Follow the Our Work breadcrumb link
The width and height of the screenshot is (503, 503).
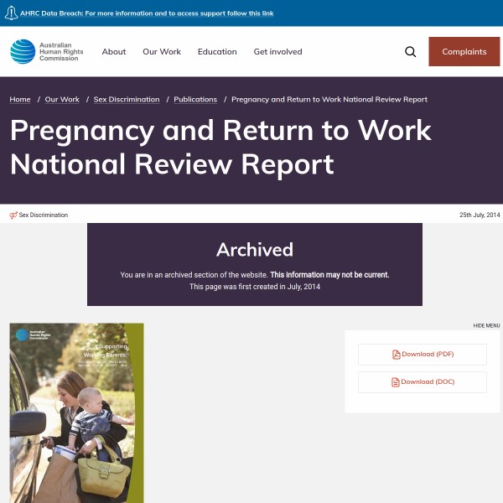point(62,99)
